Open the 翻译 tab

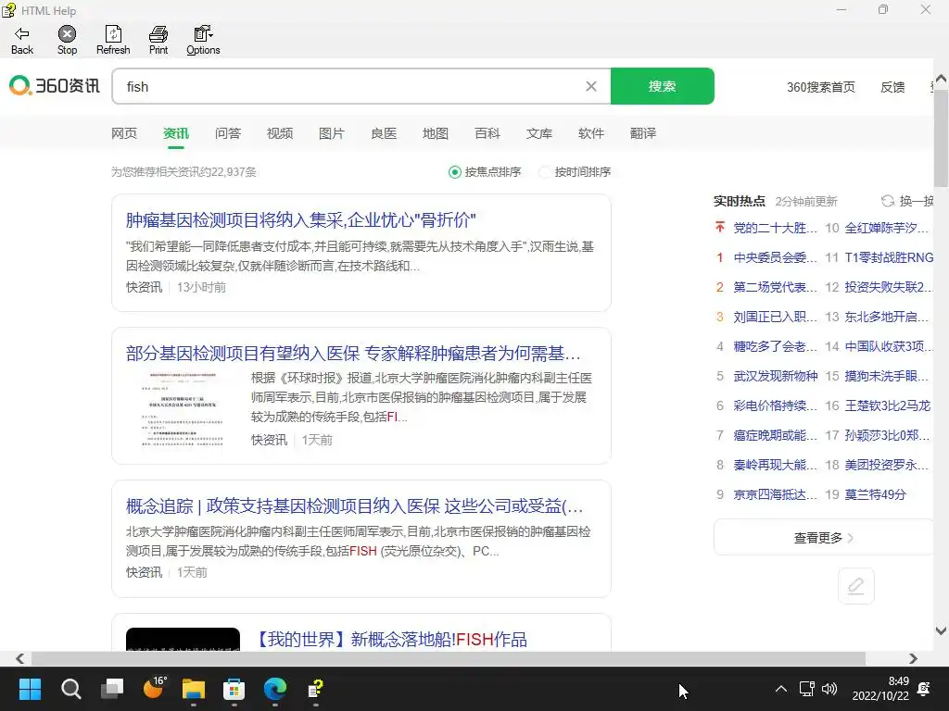point(643,133)
